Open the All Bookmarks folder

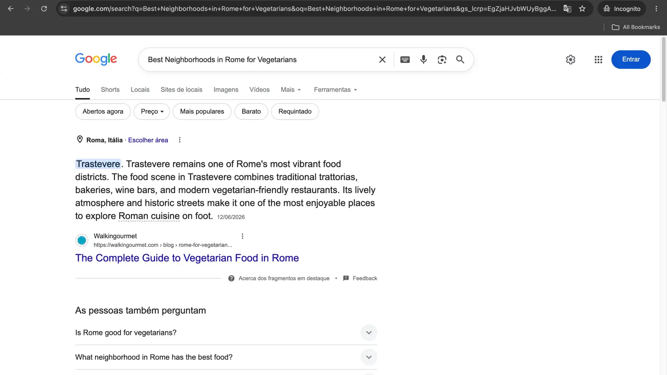click(636, 27)
